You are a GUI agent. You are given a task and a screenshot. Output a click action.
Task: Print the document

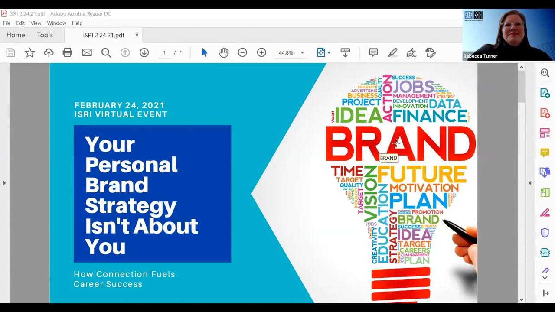68,53
